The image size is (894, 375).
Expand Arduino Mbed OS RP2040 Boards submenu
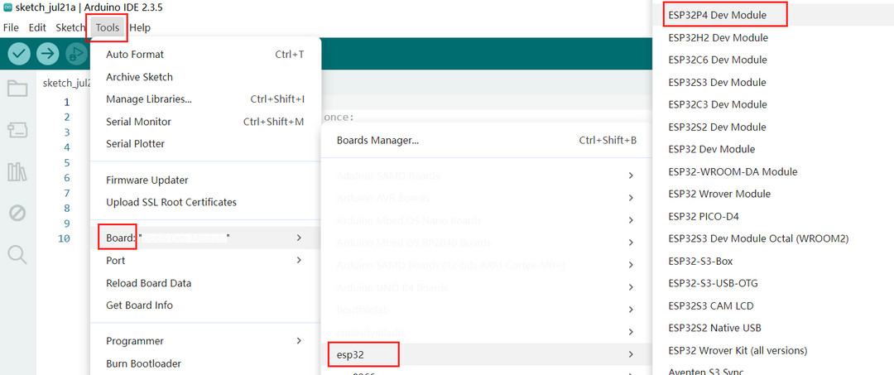487,243
